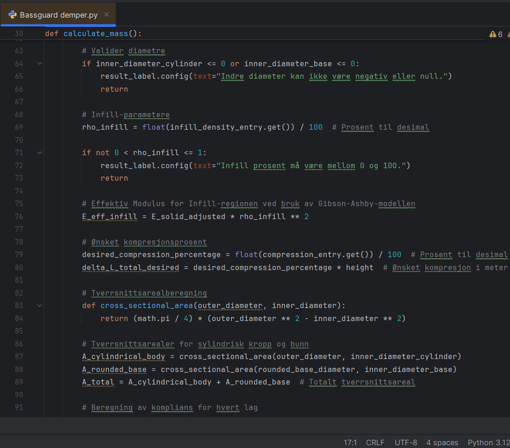Collapse the if block at line 64
Viewport: 510px width, 448px height.
pos(39,63)
